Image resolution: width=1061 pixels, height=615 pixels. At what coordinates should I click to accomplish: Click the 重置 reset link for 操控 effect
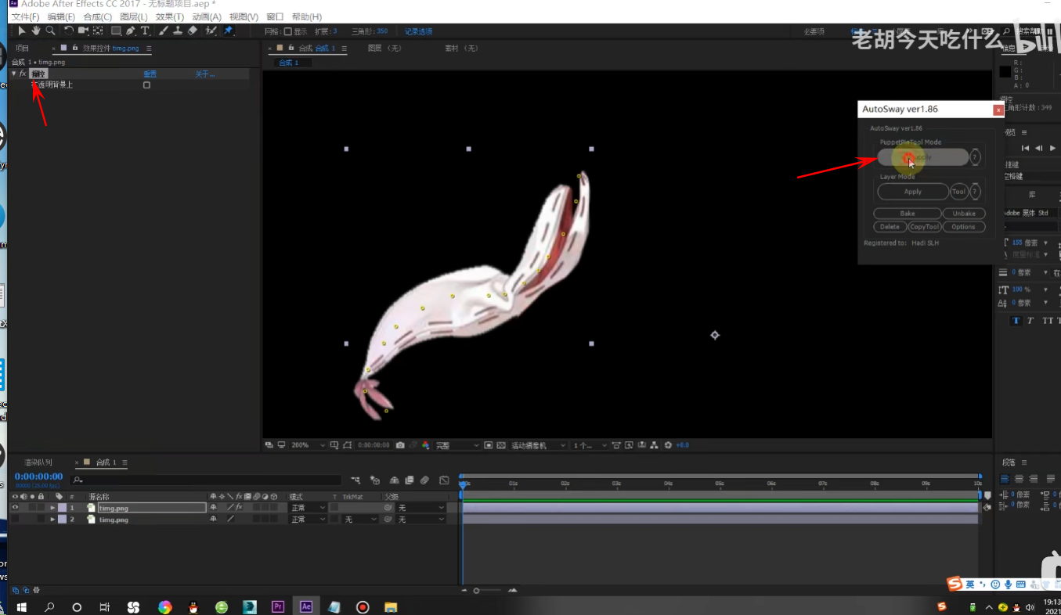point(150,74)
